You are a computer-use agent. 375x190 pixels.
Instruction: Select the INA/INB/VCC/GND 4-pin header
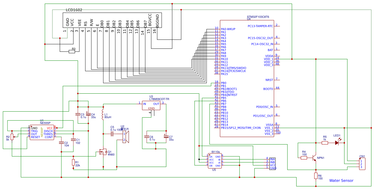pyautogui.click(x=272, y=163)
